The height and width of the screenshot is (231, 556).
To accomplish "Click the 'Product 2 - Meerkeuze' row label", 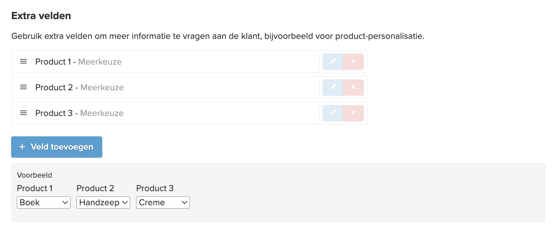I will coord(79,88).
